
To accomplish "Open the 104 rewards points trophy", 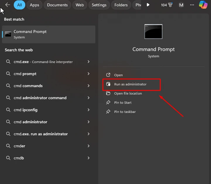I will (x=167, y=5).
